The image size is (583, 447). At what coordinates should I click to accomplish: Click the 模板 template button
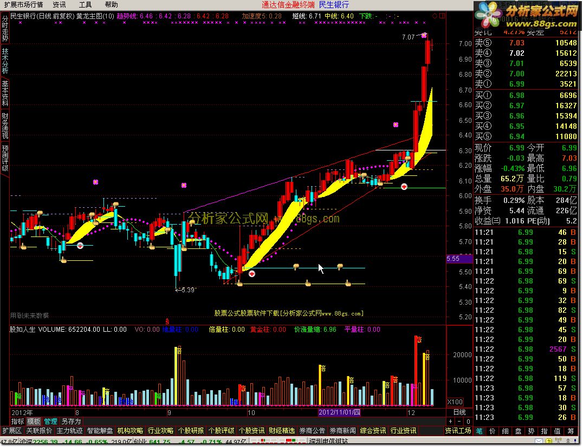34,422
